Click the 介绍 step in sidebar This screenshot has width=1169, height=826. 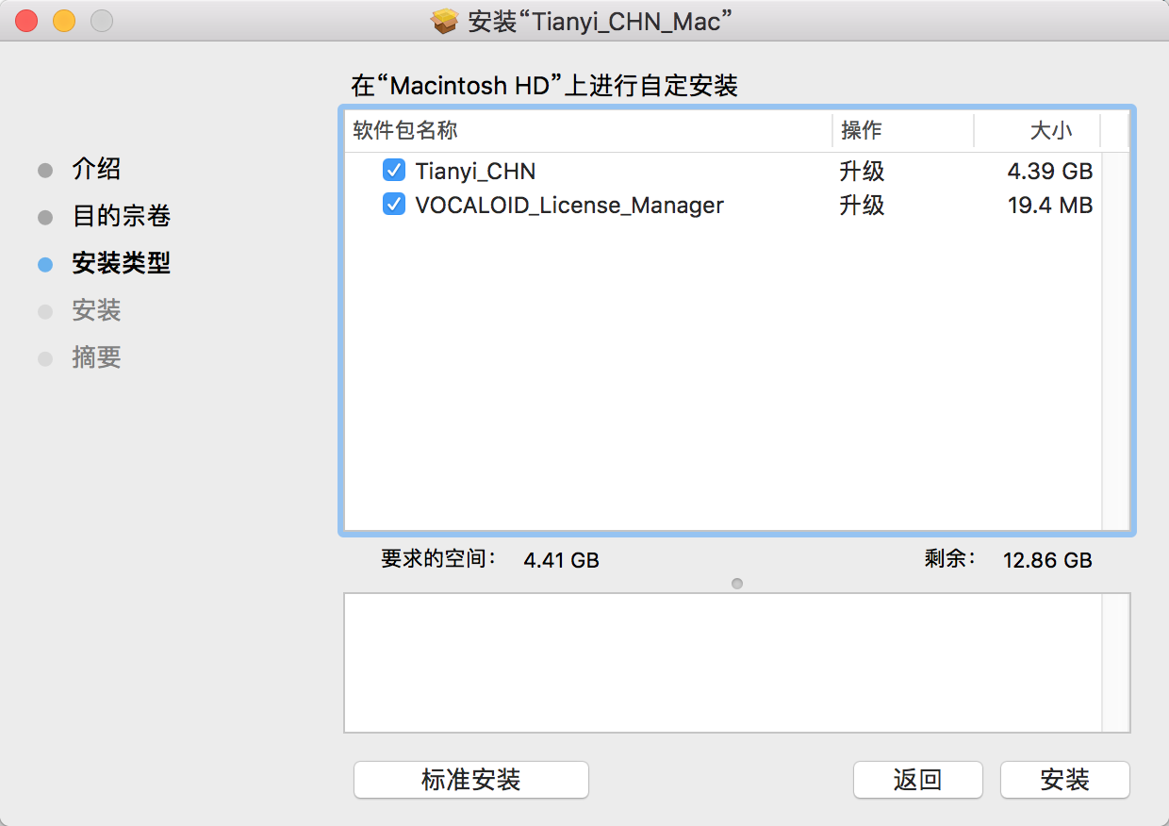96,170
